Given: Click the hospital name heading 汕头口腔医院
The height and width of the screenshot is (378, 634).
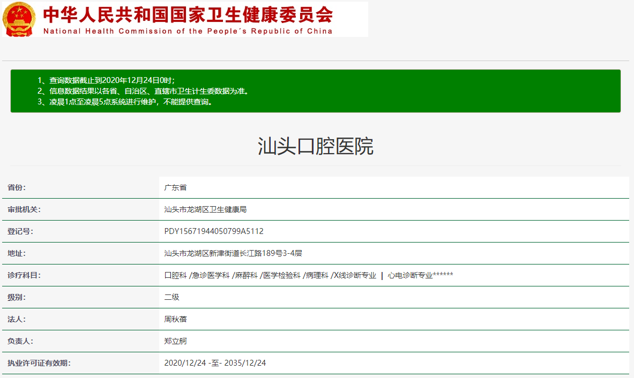Looking at the screenshot, I should [316, 146].
